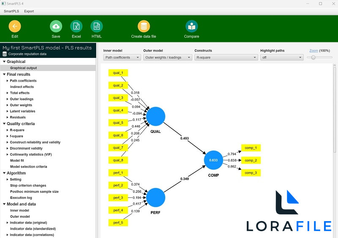The width and height of the screenshot is (338, 238).
Task: Select the perf_5 indicator box
Action: pyautogui.click(x=118, y=222)
